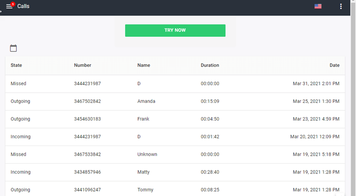356x196 pixels.
Task: Select the Missed state on Mar 31 row
Action: pos(18,84)
